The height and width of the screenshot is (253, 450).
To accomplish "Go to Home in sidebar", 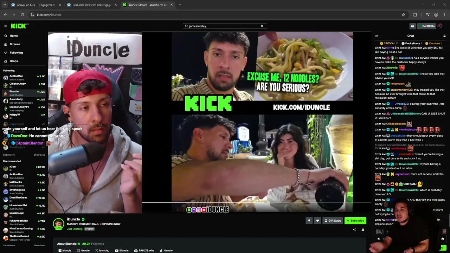I will click(14, 36).
